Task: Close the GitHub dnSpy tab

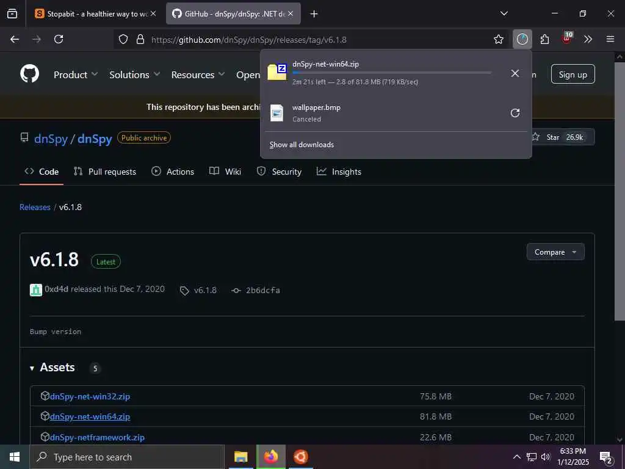Action: (x=291, y=13)
